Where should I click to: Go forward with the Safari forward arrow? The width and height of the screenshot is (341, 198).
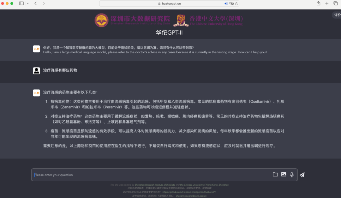[x=44, y=3]
